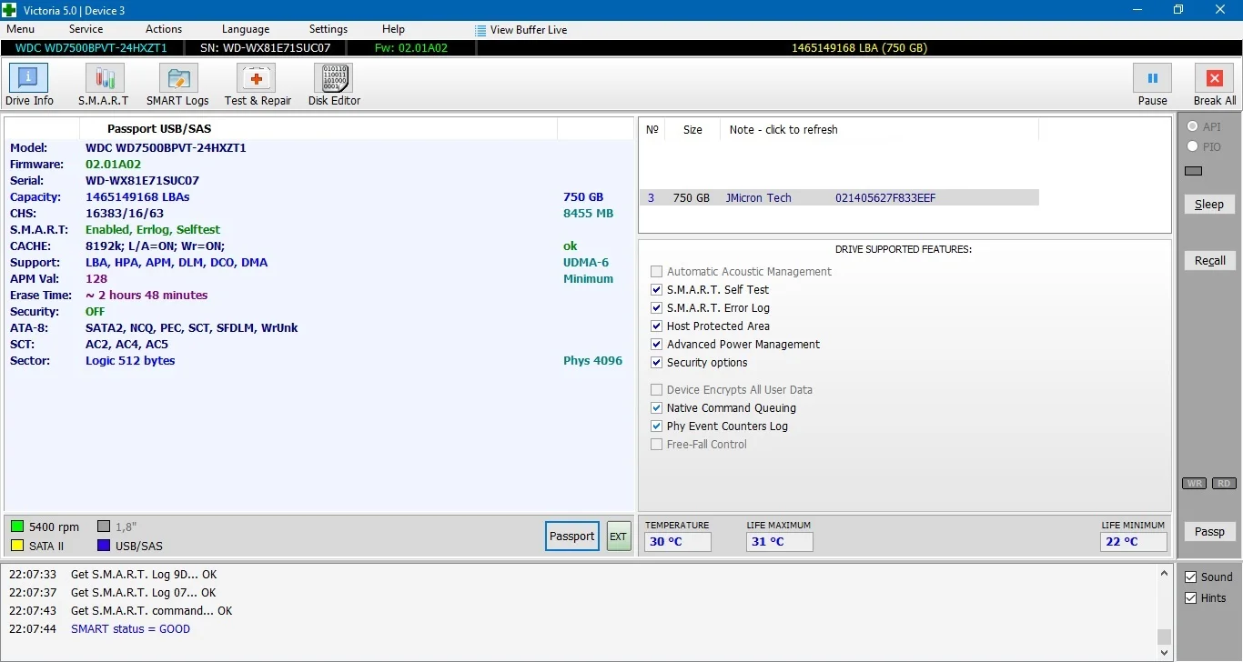Click the View Buffer Live icon

[480, 30]
